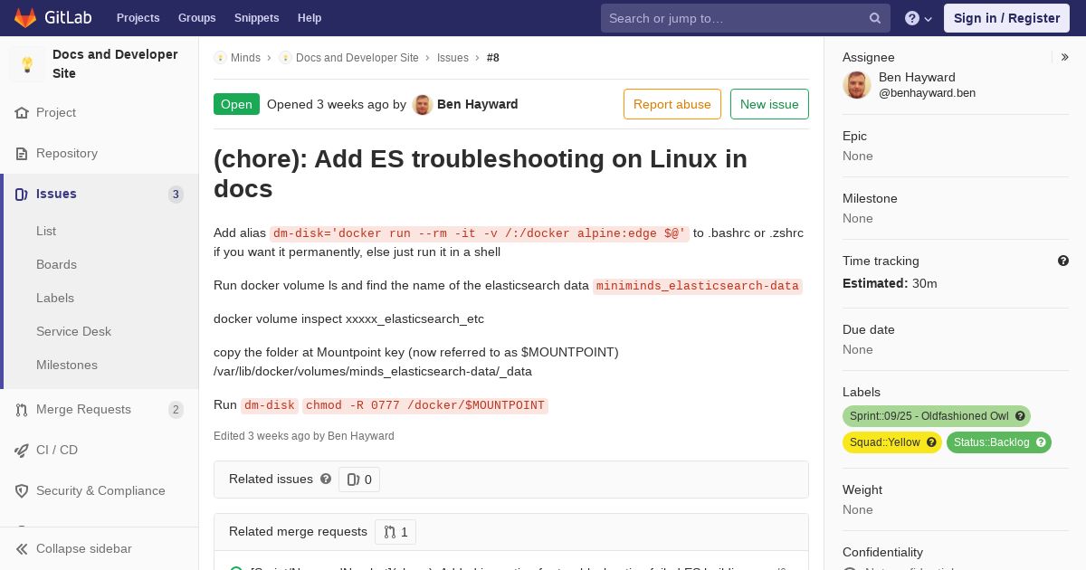Click assignee name Ben Hayward
Viewport: 1086px width, 570px height.
pos(917,77)
